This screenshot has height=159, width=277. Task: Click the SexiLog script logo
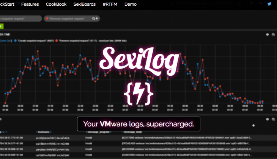(139, 61)
